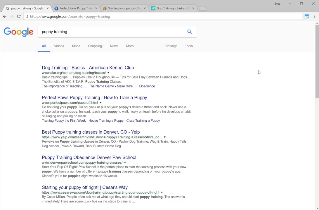This screenshot has width=319, height=210.
Task: Open the Chrome three-dot menu
Action: [315, 16]
